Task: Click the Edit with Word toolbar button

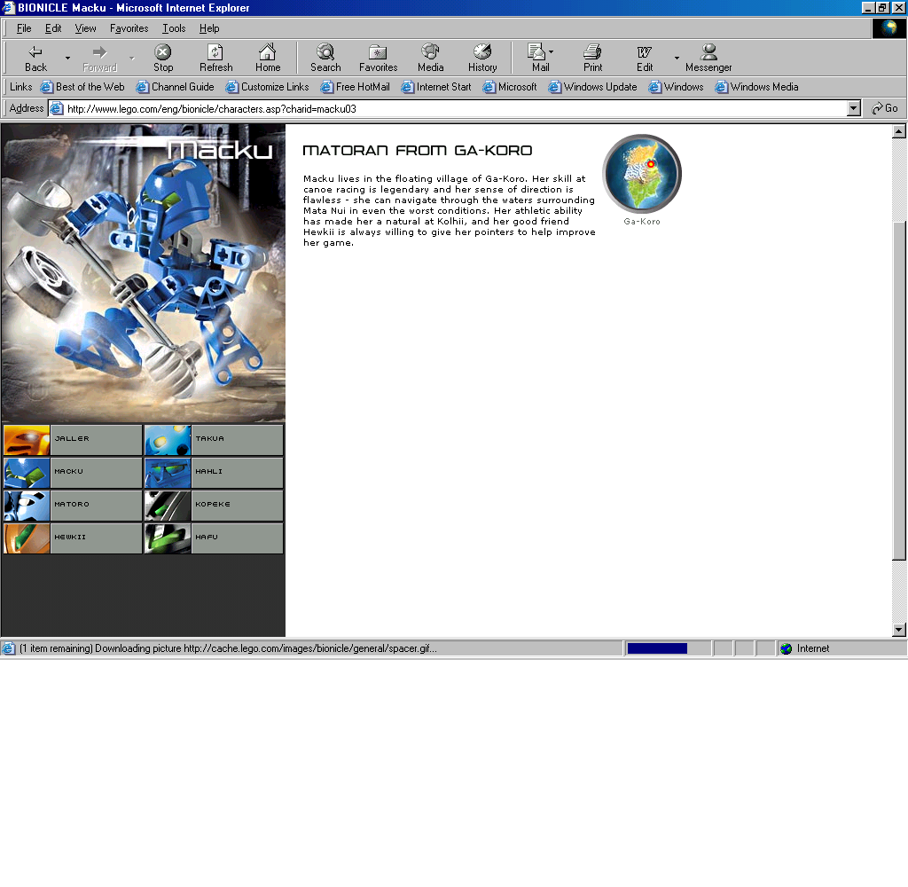Action: 645,58
